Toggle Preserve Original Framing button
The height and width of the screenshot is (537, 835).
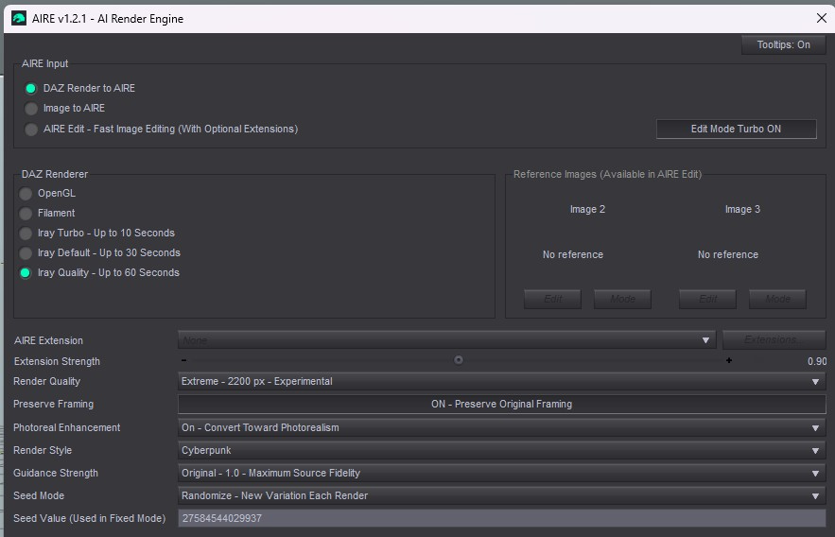[501, 404]
